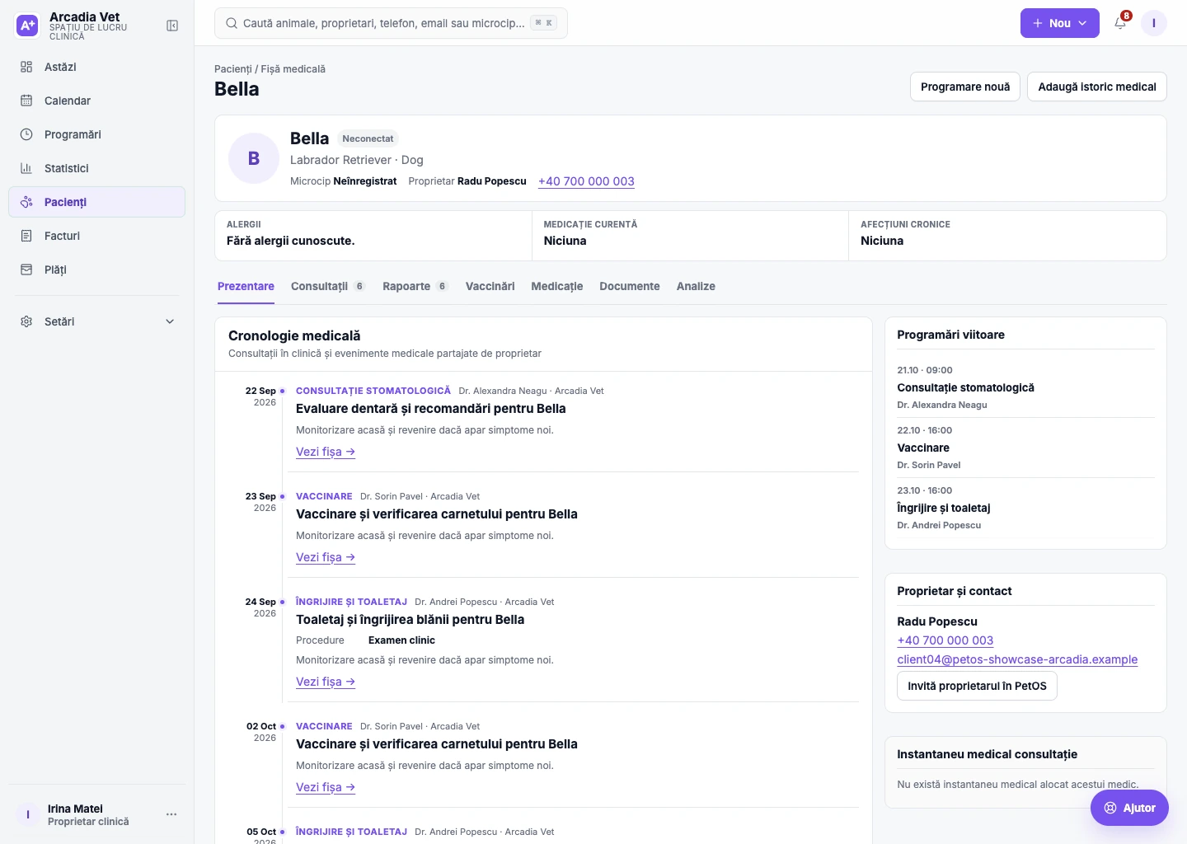Viewport: 1187px width, 844px height.
Task: Open Vezi fișa for 23 Sep vaccination
Action: point(326,557)
